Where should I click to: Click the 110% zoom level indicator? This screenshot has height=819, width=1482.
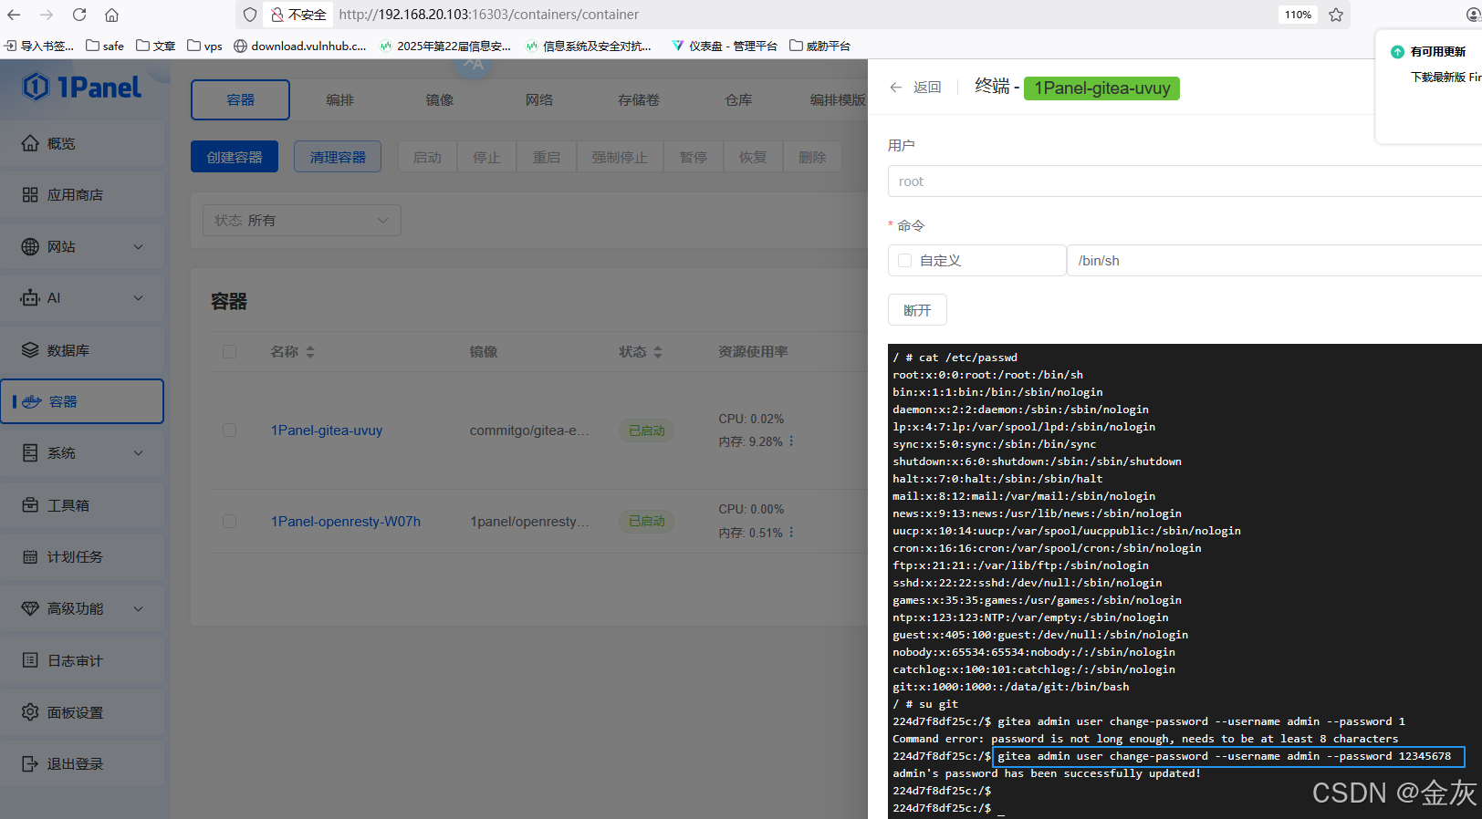coord(1298,15)
